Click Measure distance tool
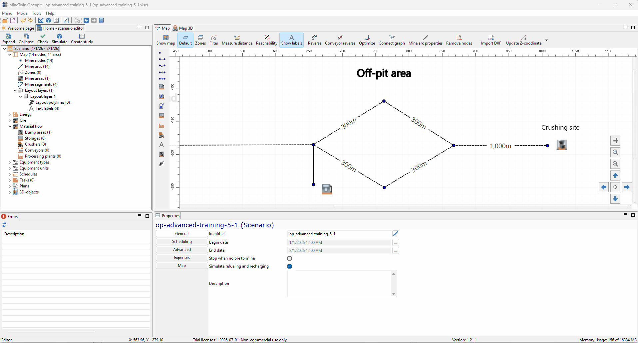Image resolution: width=638 pixels, height=343 pixels. pos(237,40)
